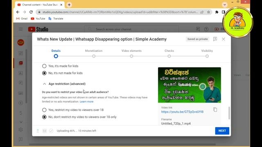Click the 'Search across your channel' field

coord(131,29)
